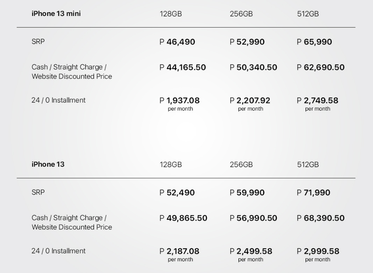
Task: Select the P 2,499.58 per month installment
Action: coord(251,252)
